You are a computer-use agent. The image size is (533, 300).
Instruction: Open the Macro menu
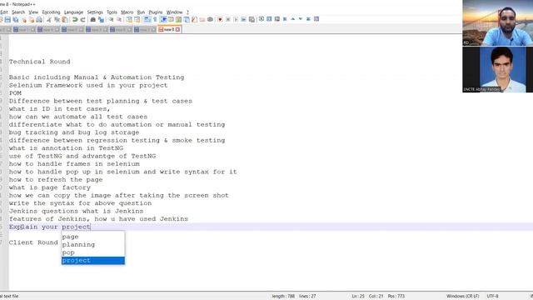pyautogui.click(x=127, y=12)
